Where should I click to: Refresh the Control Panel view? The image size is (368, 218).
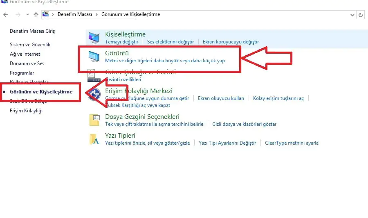coord(360,15)
